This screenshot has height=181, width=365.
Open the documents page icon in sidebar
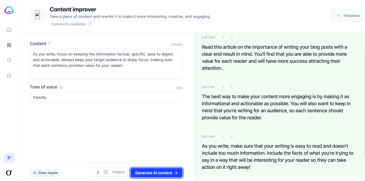tap(9, 60)
